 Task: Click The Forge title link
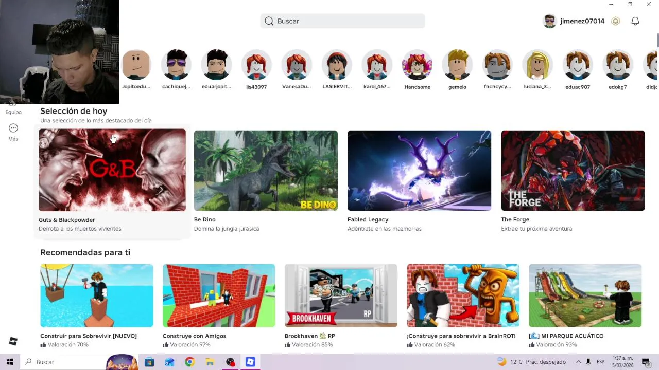tap(515, 219)
